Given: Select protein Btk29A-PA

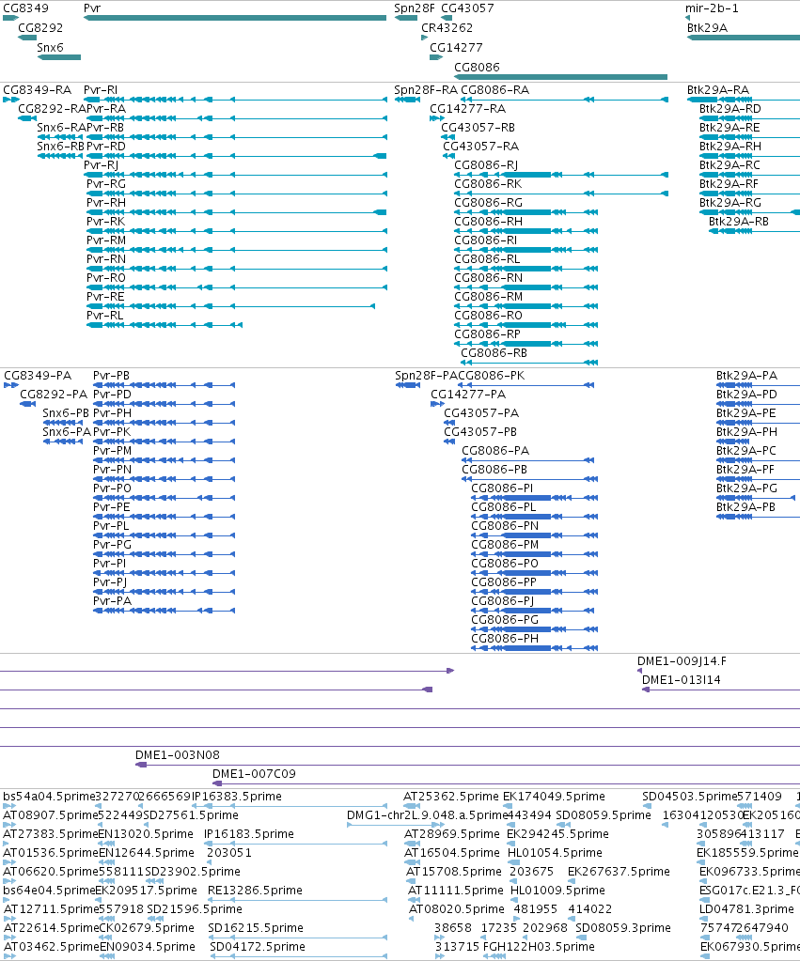Looking at the screenshot, I should [x=747, y=376].
